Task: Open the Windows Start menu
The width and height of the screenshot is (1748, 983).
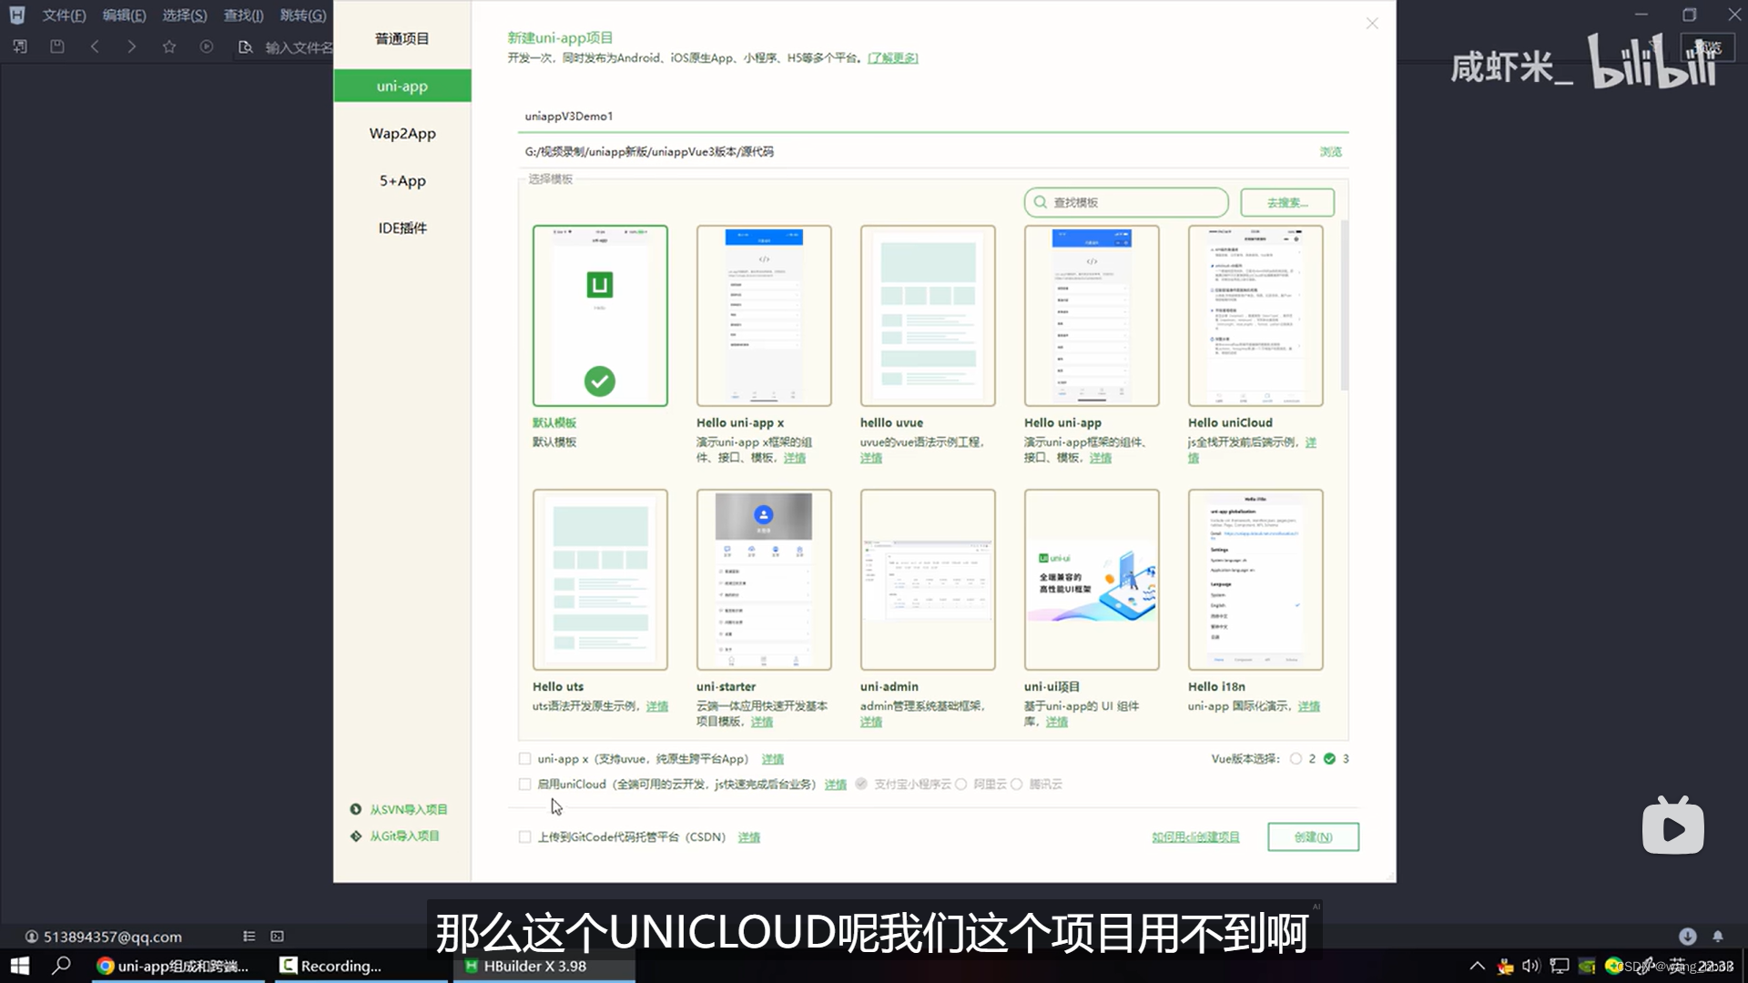Action: [x=20, y=966]
